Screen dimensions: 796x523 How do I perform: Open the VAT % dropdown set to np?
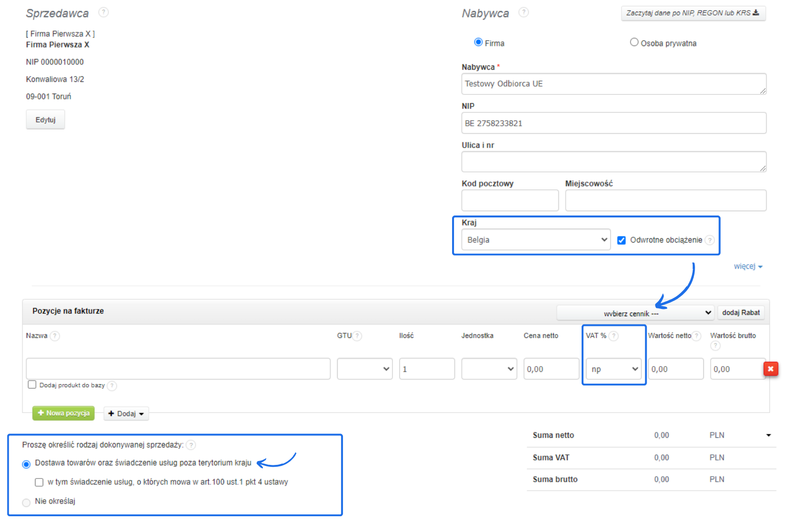pyautogui.click(x=614, y=369)
